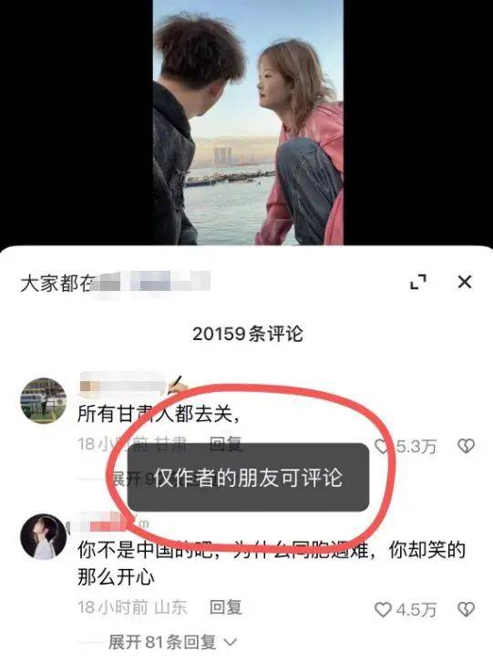Viewport: 493px width, 662px height.
Task: Click the chevron next to 81条回复
Action: coord(230,643)
